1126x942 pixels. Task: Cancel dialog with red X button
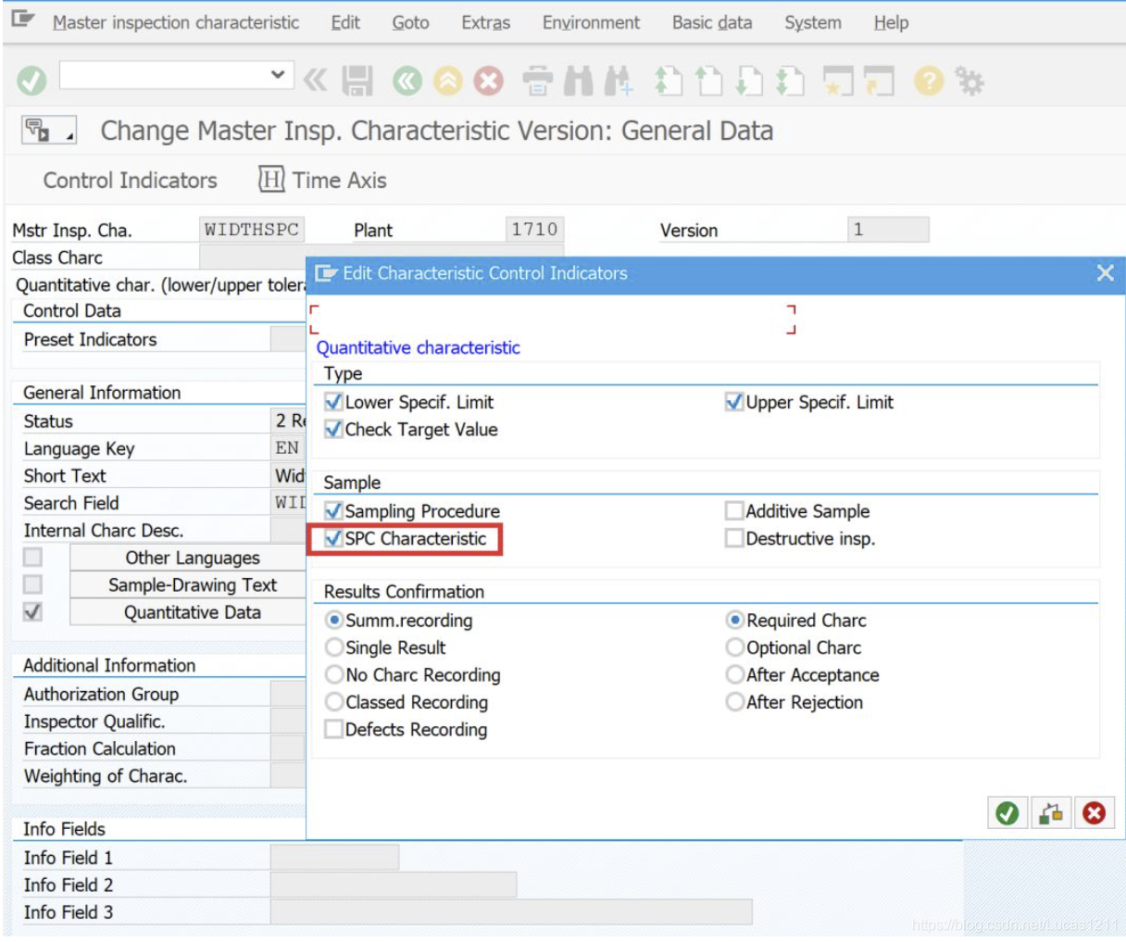1095,813
